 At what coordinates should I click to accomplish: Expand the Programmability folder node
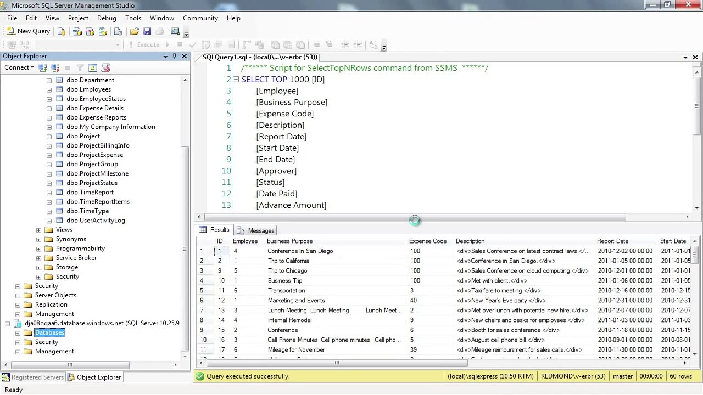coord(38,249)
